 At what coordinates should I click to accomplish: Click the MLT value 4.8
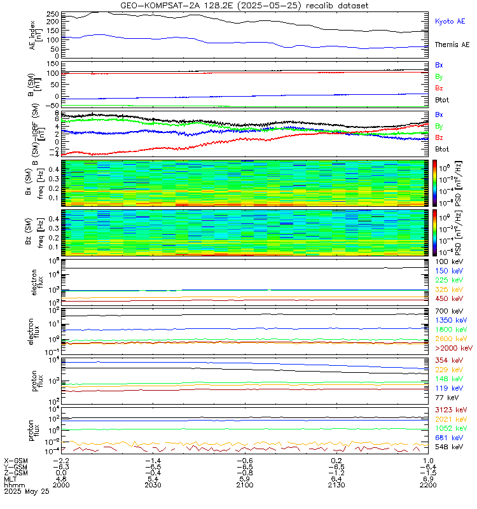(x=61, y=479)
